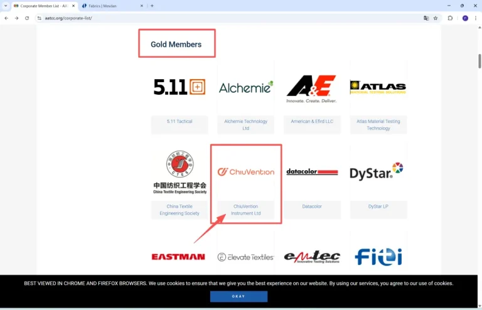Bookmark this page with the star icon
This screenshot has width=482, height=310.
(x=436, y=18)
